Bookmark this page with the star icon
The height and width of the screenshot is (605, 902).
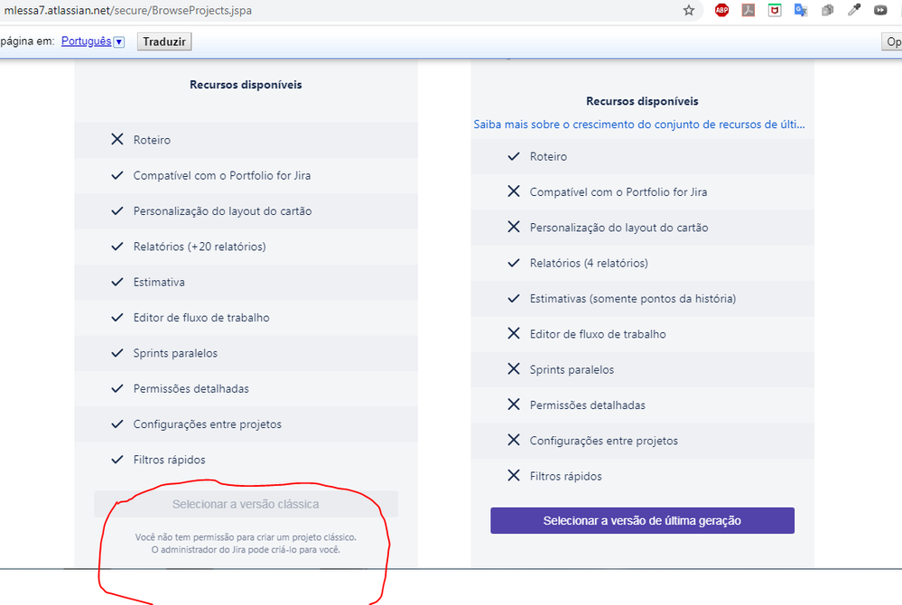click(689, 10)
